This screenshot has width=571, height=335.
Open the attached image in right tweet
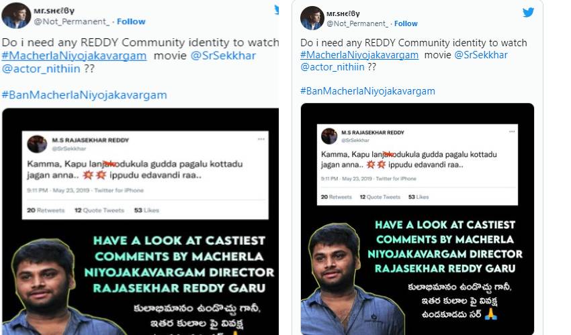point(417,218)
